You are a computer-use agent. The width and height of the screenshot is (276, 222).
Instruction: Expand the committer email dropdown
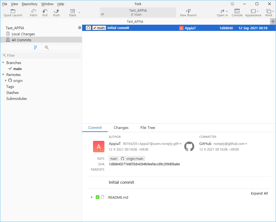point(246,144)
